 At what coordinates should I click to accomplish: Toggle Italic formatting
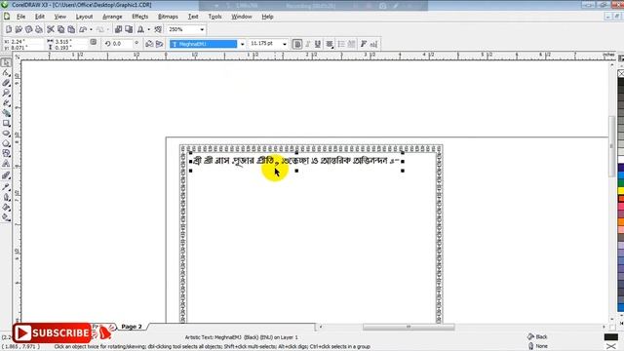coord(307,44)
